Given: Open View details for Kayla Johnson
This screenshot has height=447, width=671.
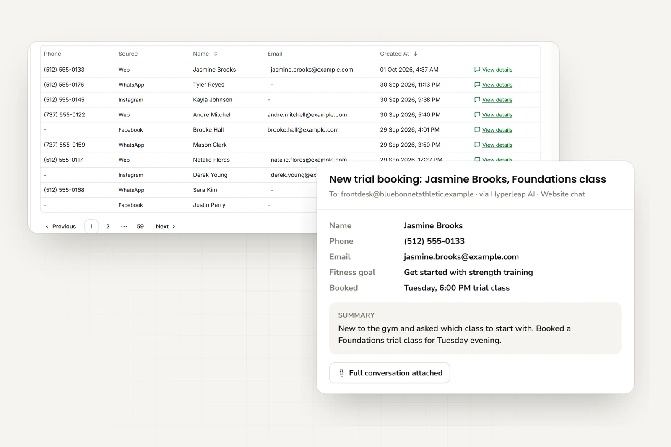Looking at the screenshot, I should [493, 100].
